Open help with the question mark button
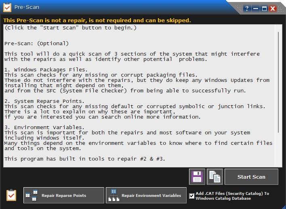 tap(246, 8)
